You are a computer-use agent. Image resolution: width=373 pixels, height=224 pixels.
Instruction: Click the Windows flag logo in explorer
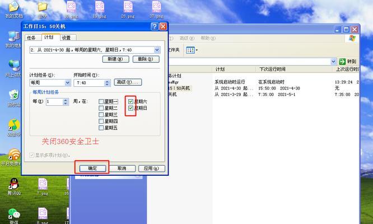point(352,38)
